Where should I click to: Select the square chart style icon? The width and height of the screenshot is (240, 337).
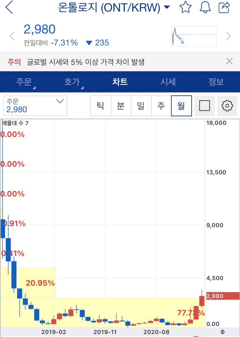[x=204, y=106]
